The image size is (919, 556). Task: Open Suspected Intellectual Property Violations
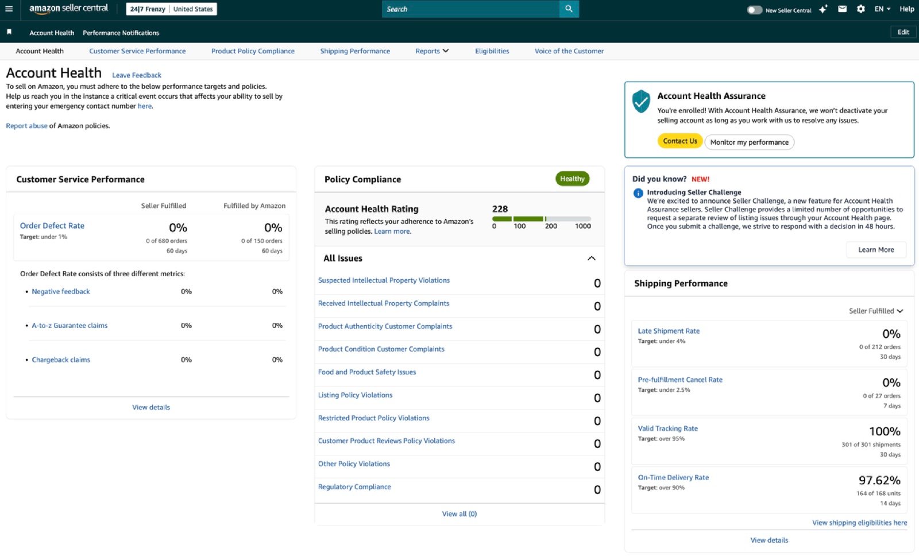point(384,280)
